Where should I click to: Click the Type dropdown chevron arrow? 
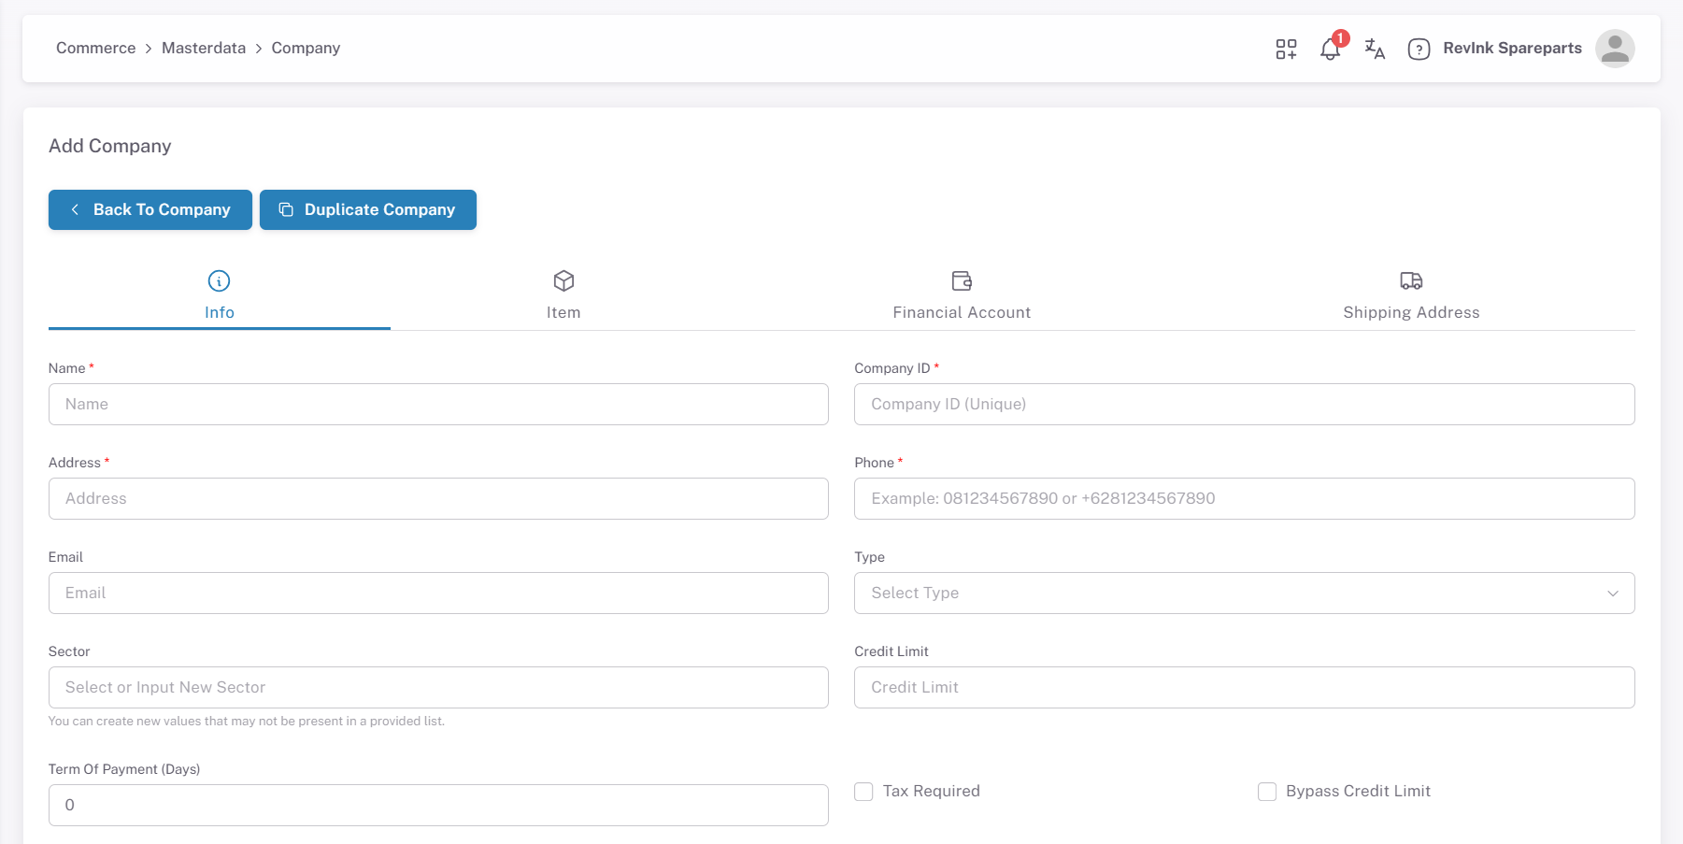click(1612, 594)
